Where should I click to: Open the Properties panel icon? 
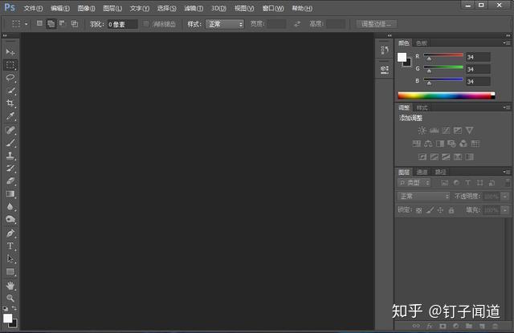(385, 70)
